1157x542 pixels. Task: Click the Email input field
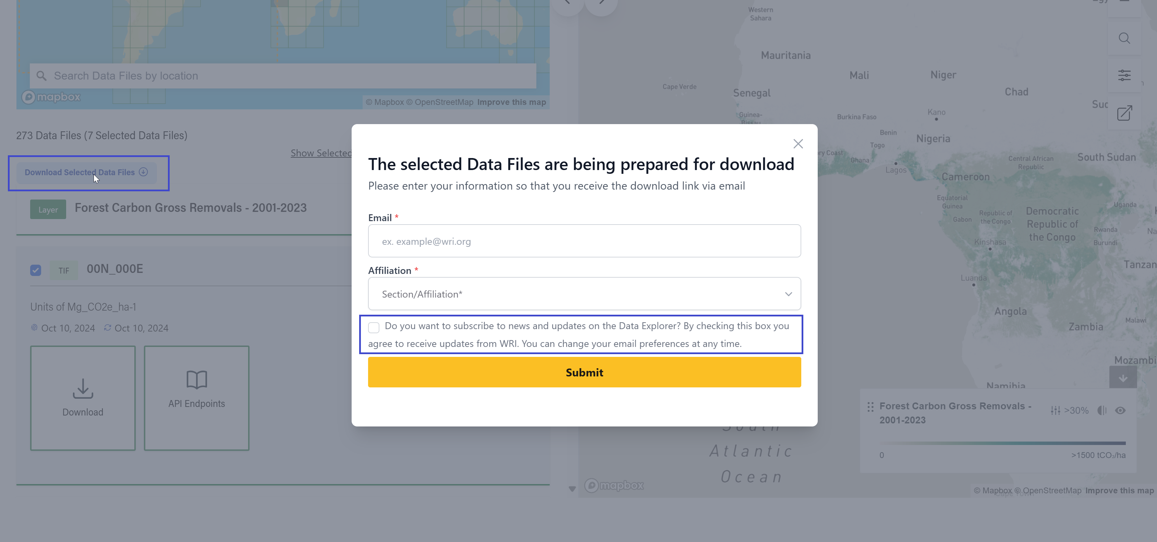coord(584,241)
